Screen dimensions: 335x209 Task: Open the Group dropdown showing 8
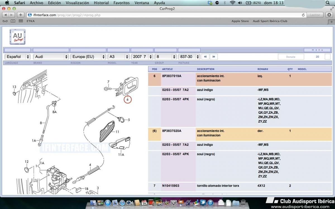point(166,57)
